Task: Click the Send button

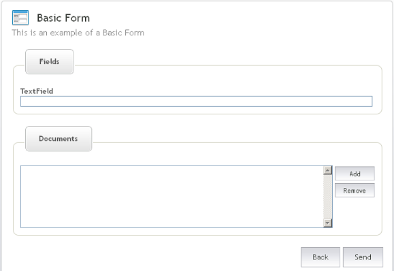Action: [x=363, y=257]
